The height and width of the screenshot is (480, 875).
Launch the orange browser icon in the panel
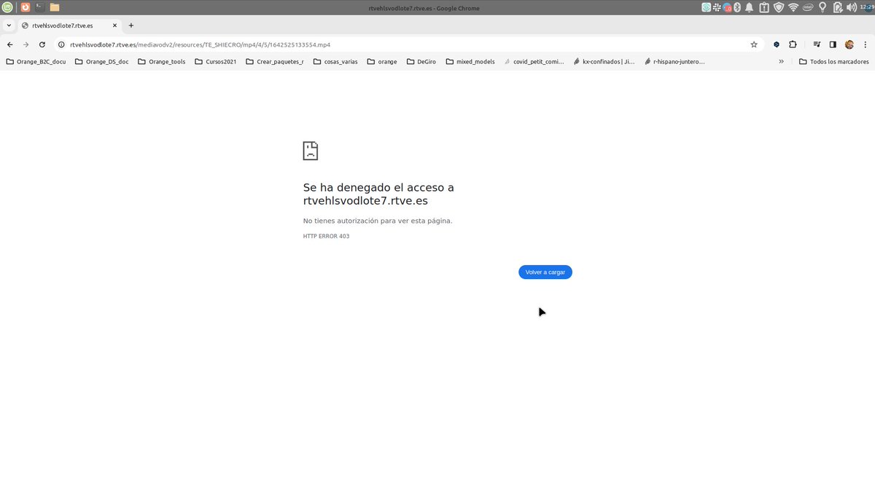click(26, 7)
